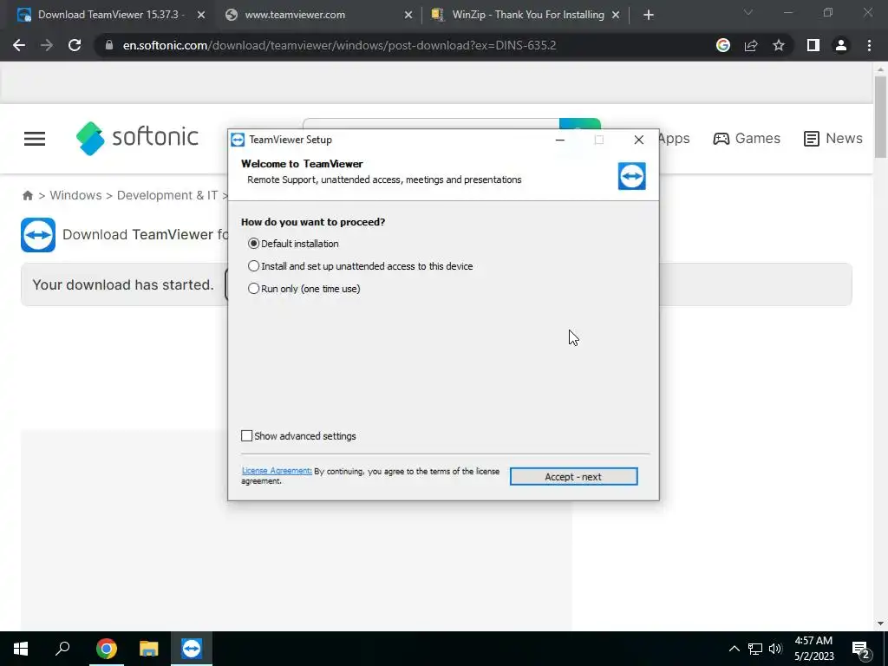The height and width of the screenshot is (666, 888).
Task: Close the WinZip tab
Action: coord(616,16)
